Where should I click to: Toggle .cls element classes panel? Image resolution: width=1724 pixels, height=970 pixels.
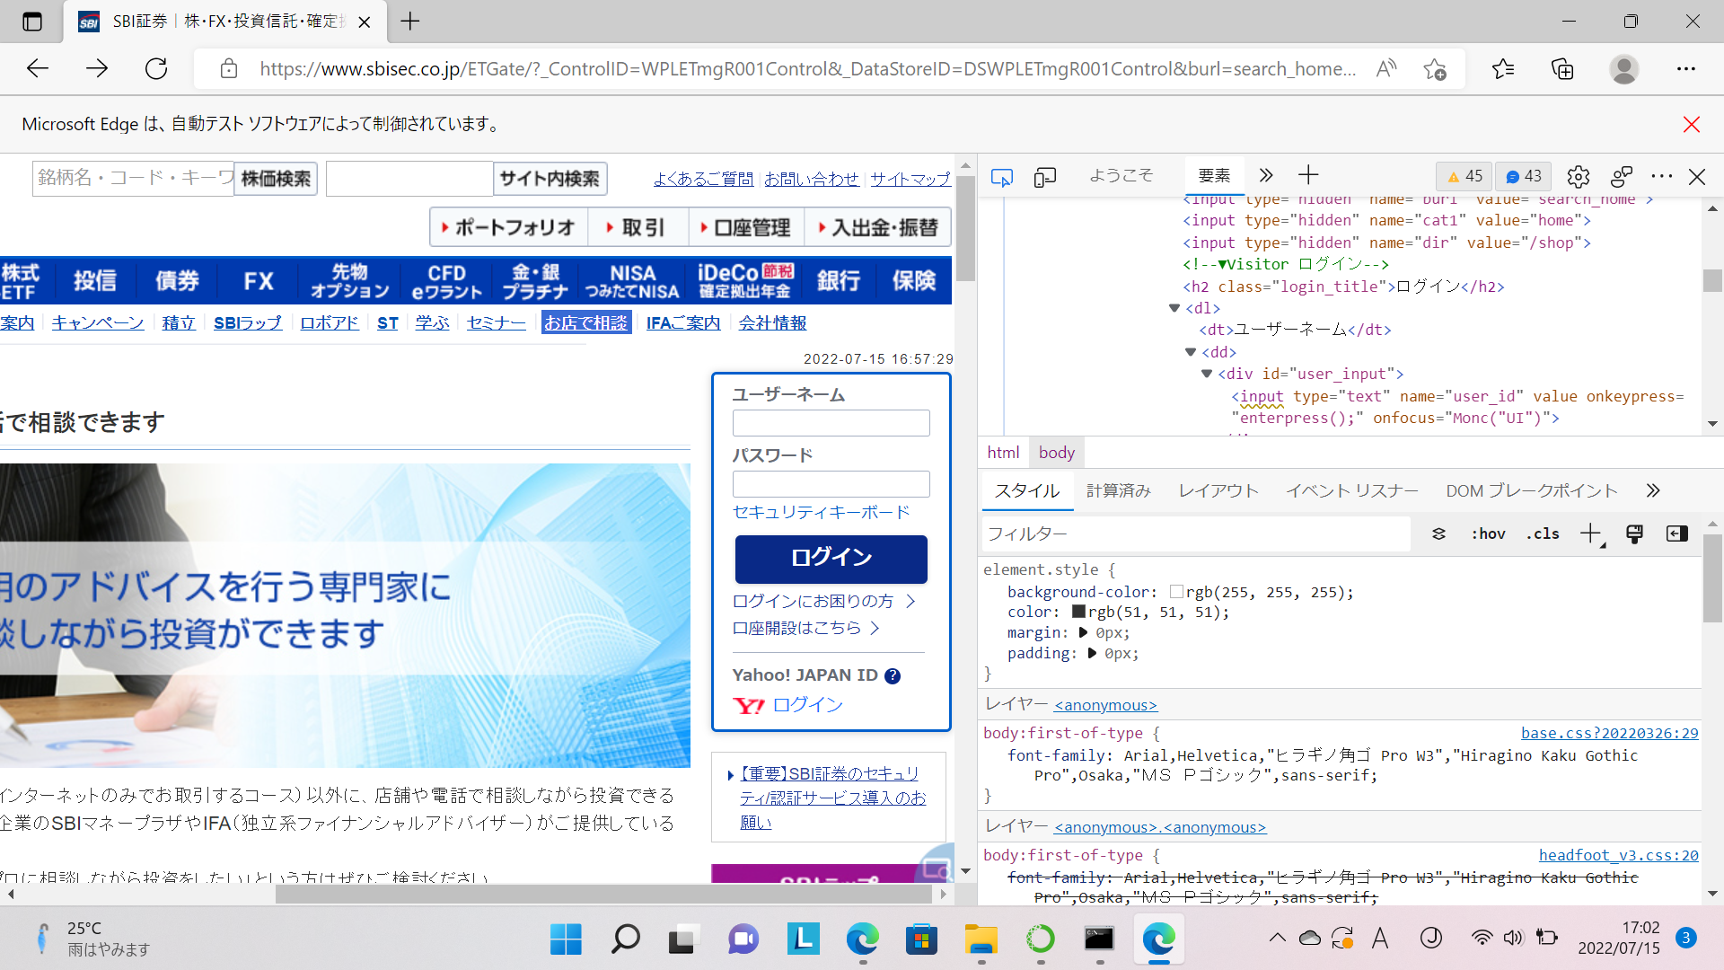point(1543,533)
